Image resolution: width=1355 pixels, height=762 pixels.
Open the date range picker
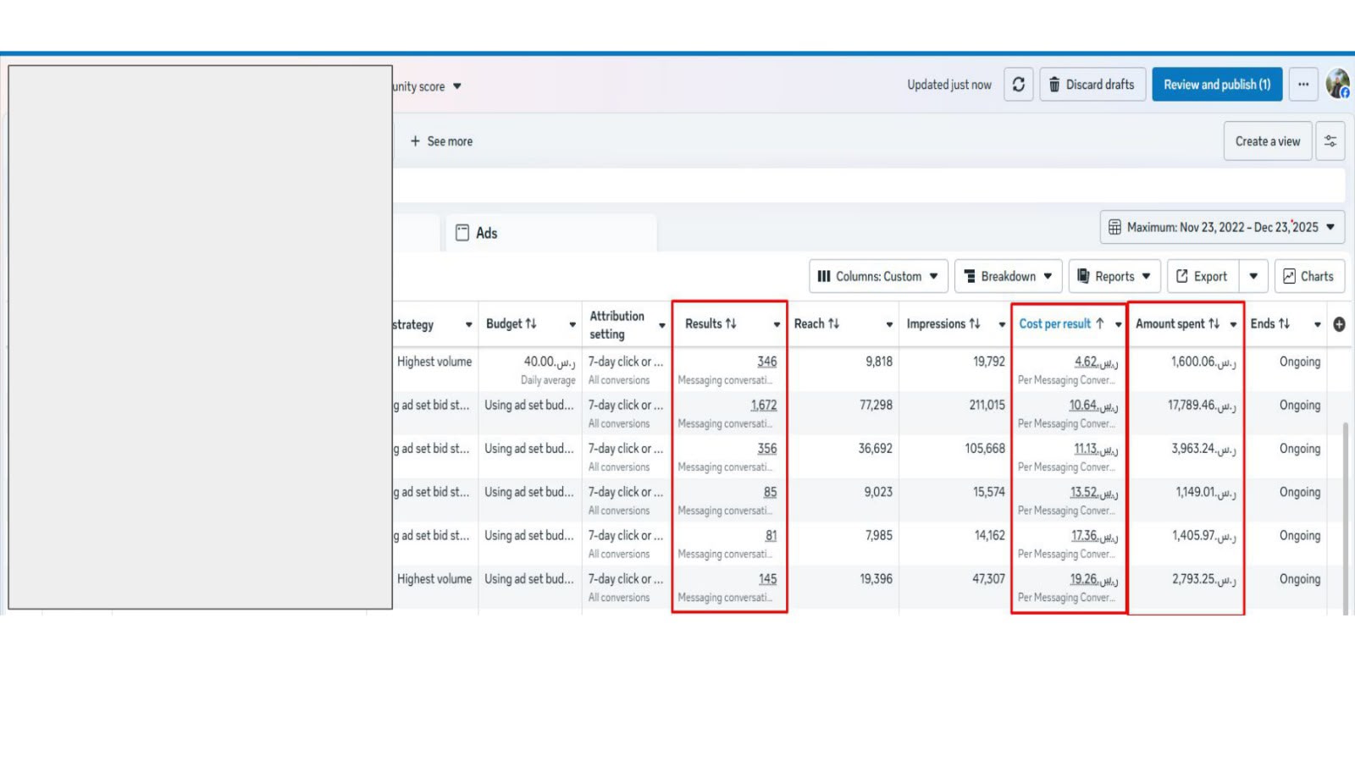1222,227
